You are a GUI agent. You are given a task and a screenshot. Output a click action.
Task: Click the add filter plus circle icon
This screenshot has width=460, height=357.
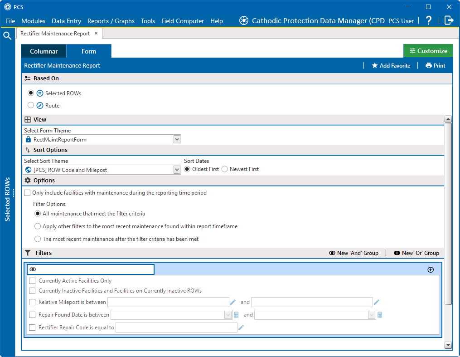tap(431, 270)
